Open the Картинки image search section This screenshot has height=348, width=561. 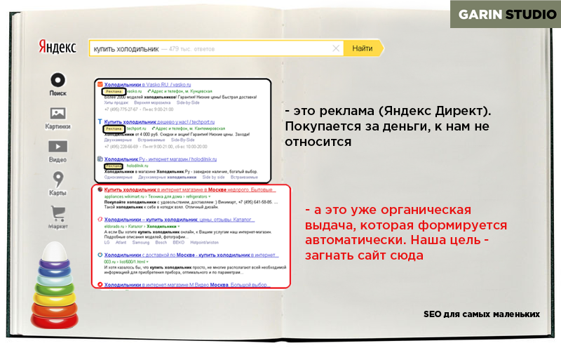tap(58, 118)
